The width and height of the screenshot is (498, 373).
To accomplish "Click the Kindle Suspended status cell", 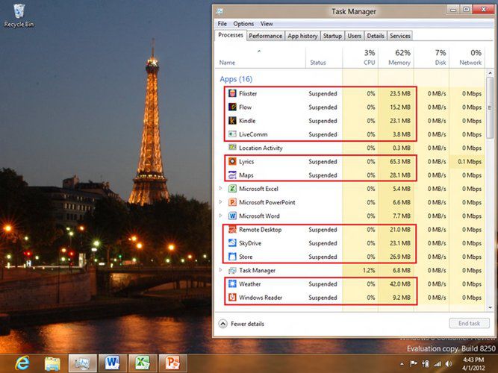I will click(x=324, y=121).
